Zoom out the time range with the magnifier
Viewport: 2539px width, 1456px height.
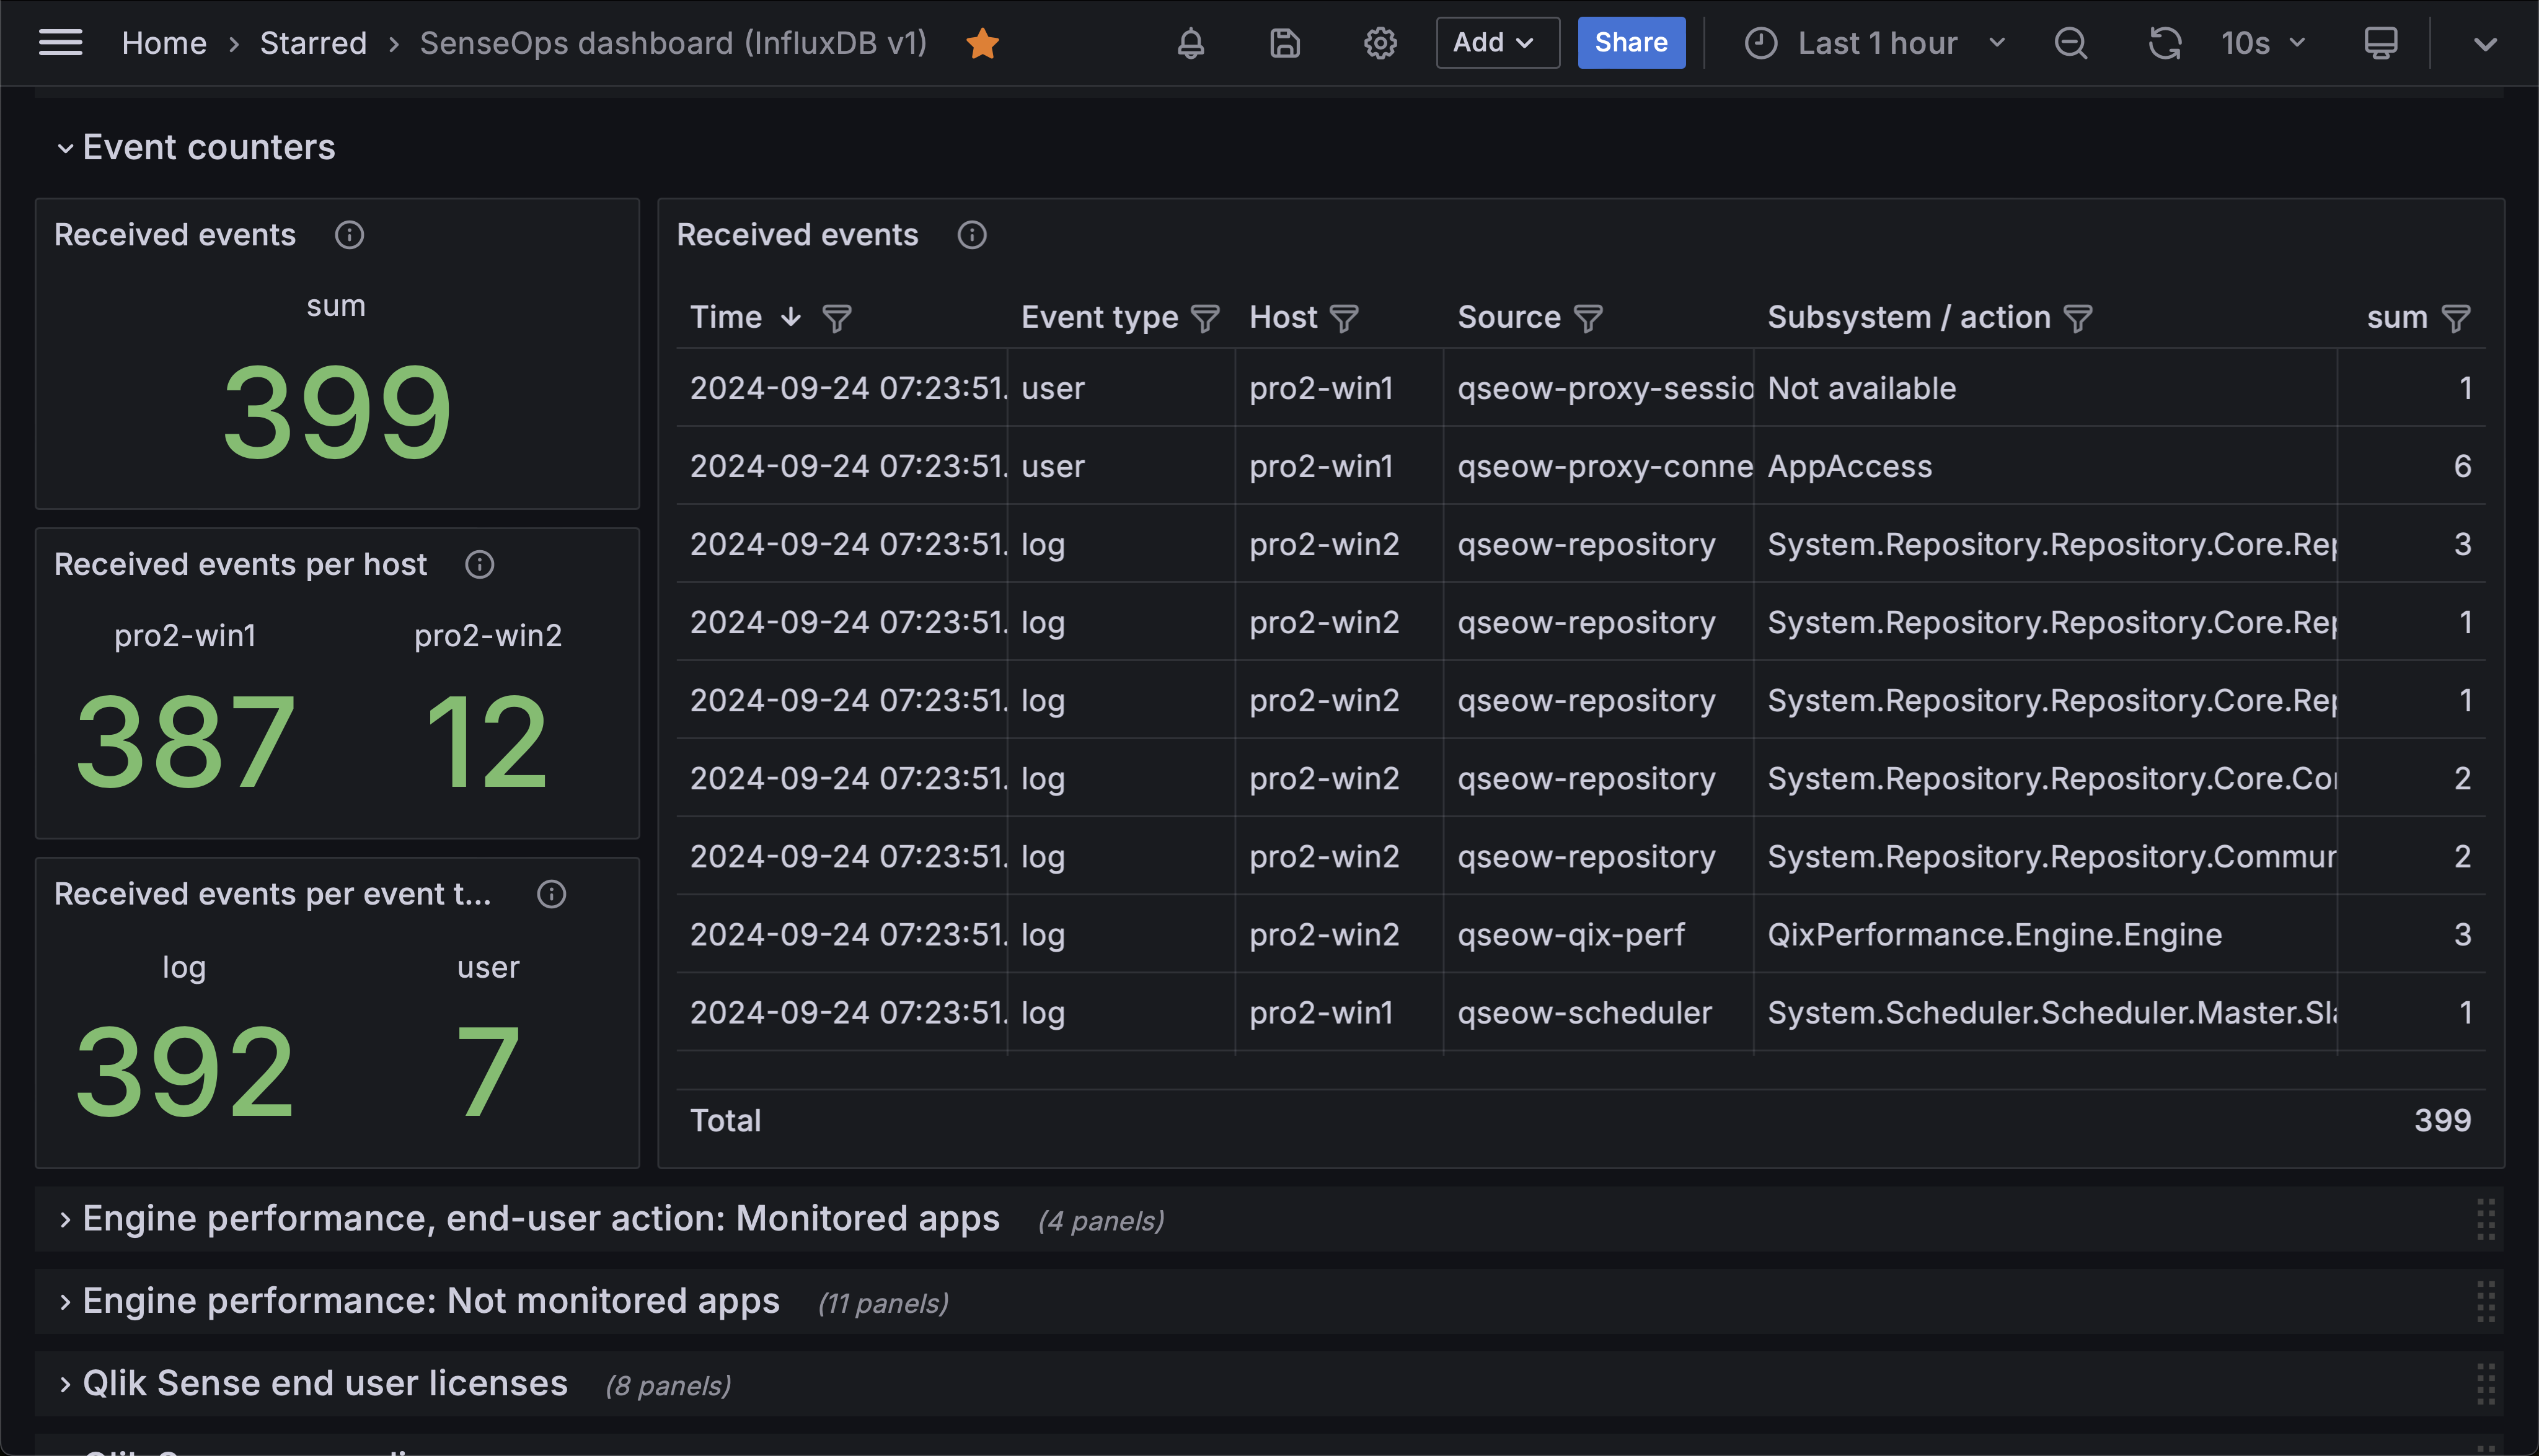pos(2071,43)
